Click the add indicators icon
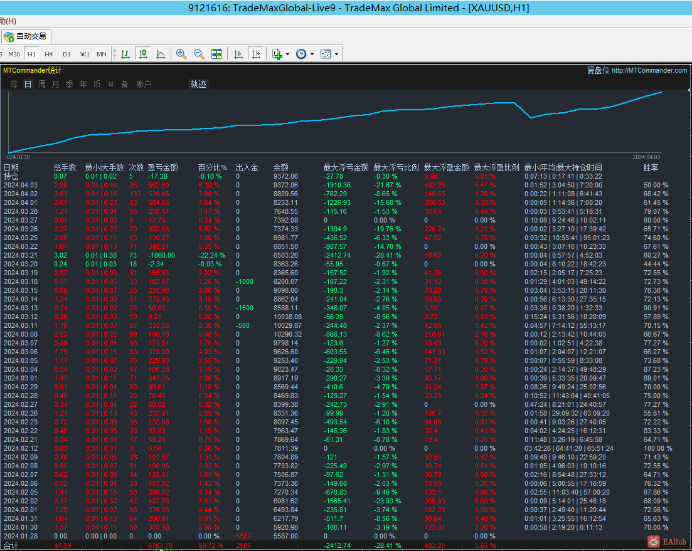The height and width of the screenshot is (551, 692). click(277, 54)
